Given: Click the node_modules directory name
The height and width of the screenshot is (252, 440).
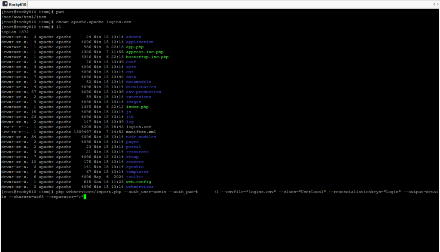Looking at the screenshot, I should tap(141, 137).
